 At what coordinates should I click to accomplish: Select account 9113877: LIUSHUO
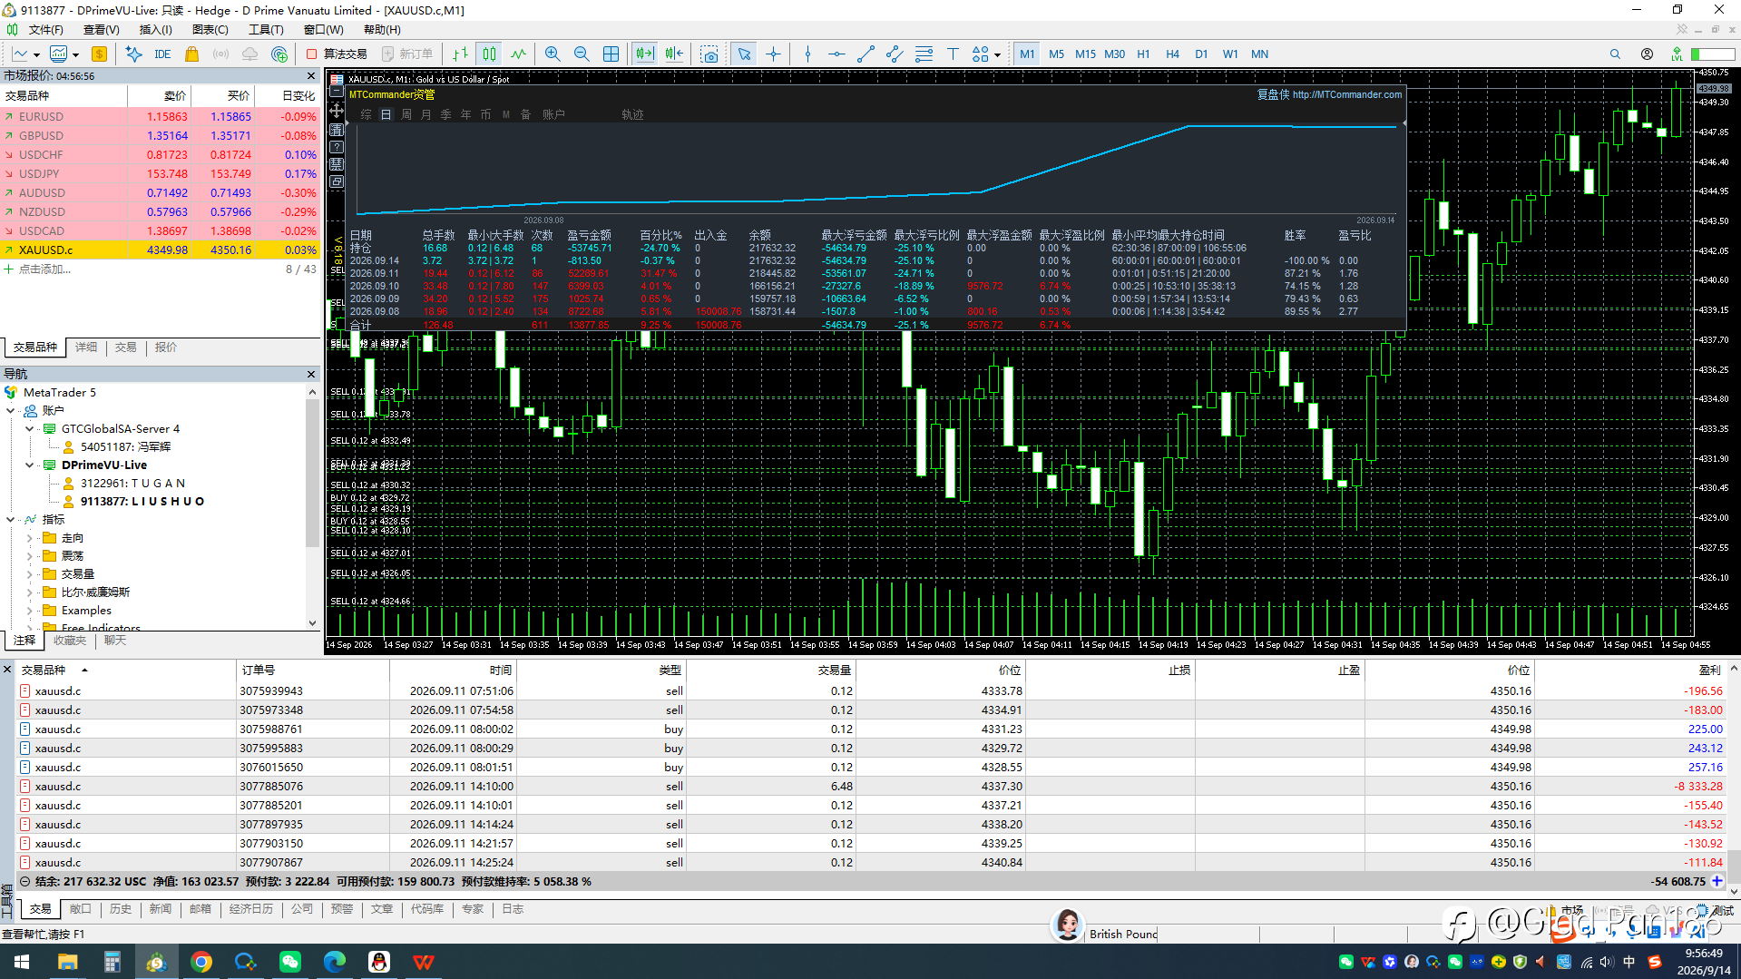pyautogui.click(x=142, y=502)
